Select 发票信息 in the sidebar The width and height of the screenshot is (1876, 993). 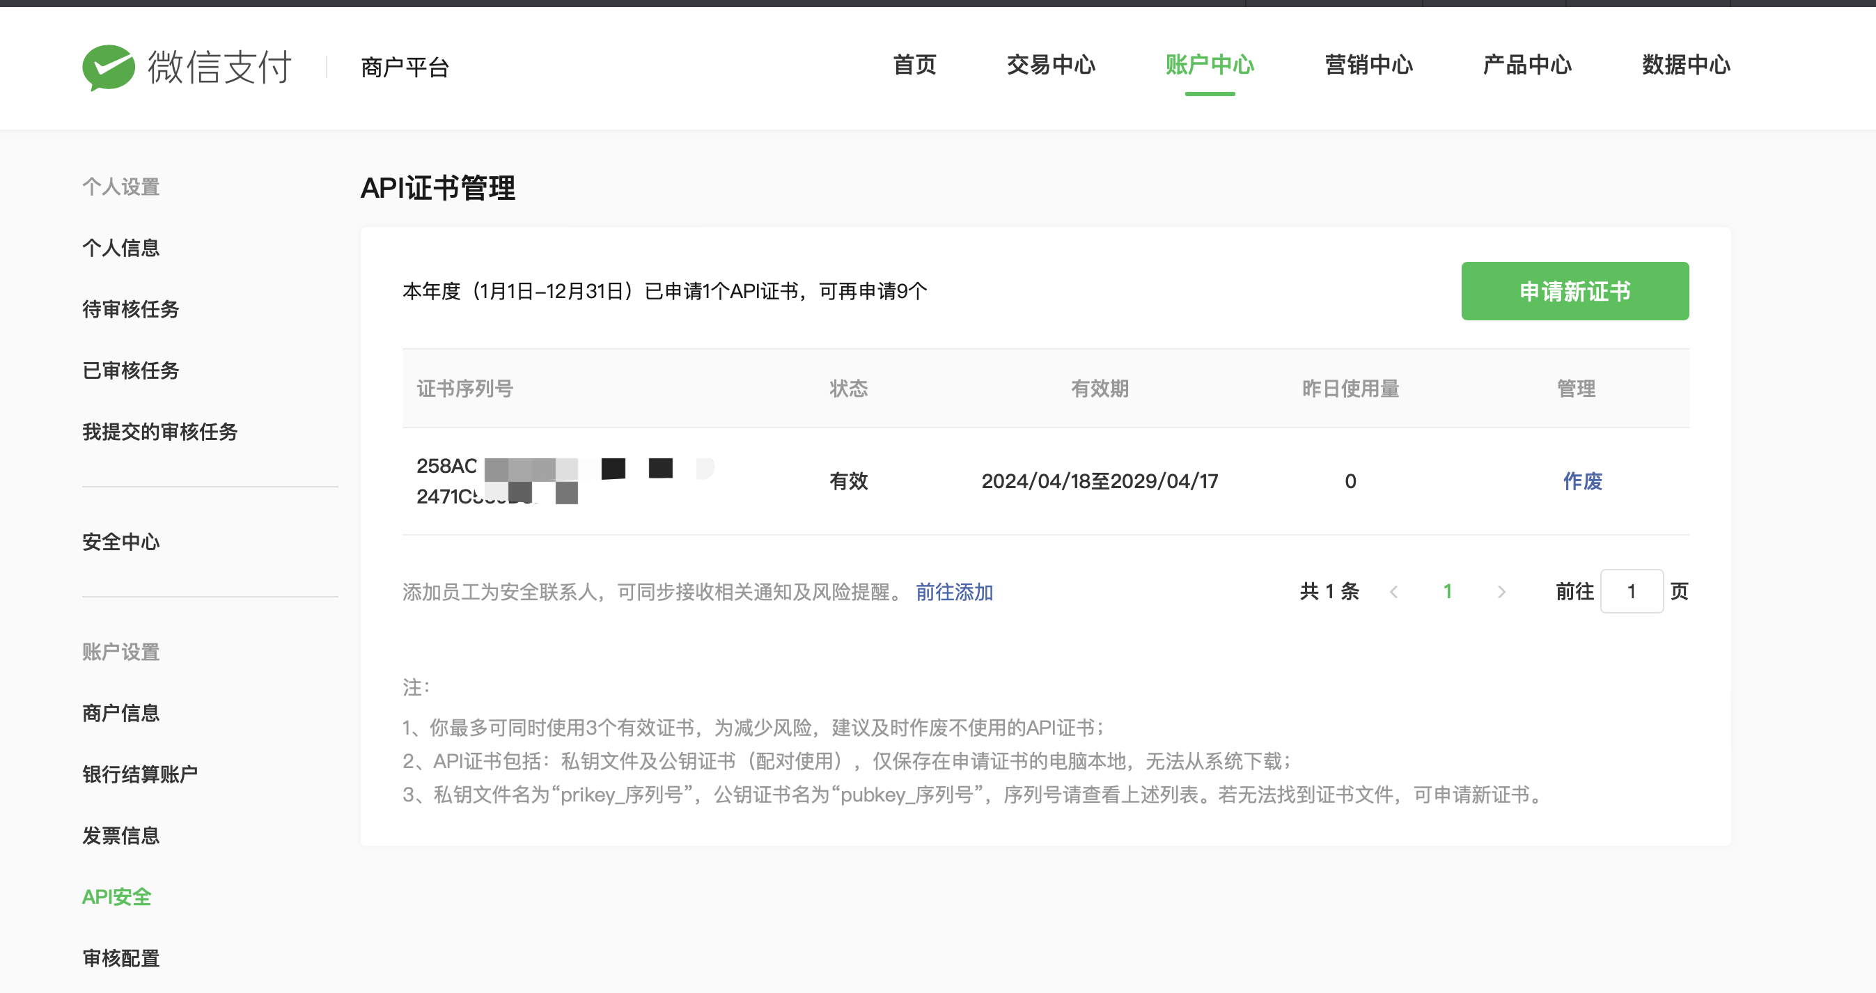point(121,836)
